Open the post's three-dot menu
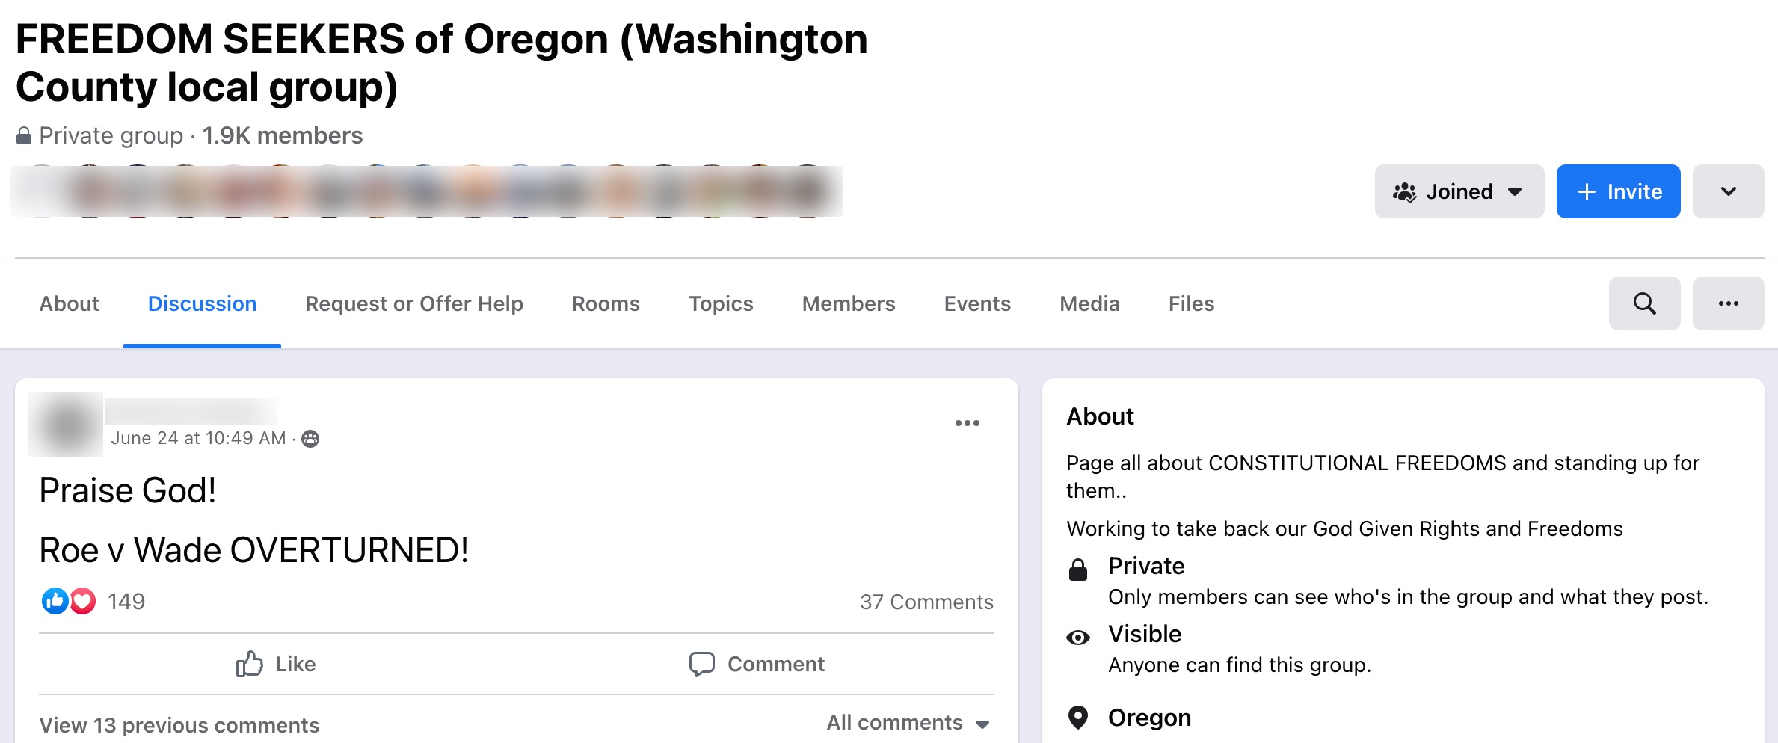The height and width of the screenshot is (743, 1778). 968,422
